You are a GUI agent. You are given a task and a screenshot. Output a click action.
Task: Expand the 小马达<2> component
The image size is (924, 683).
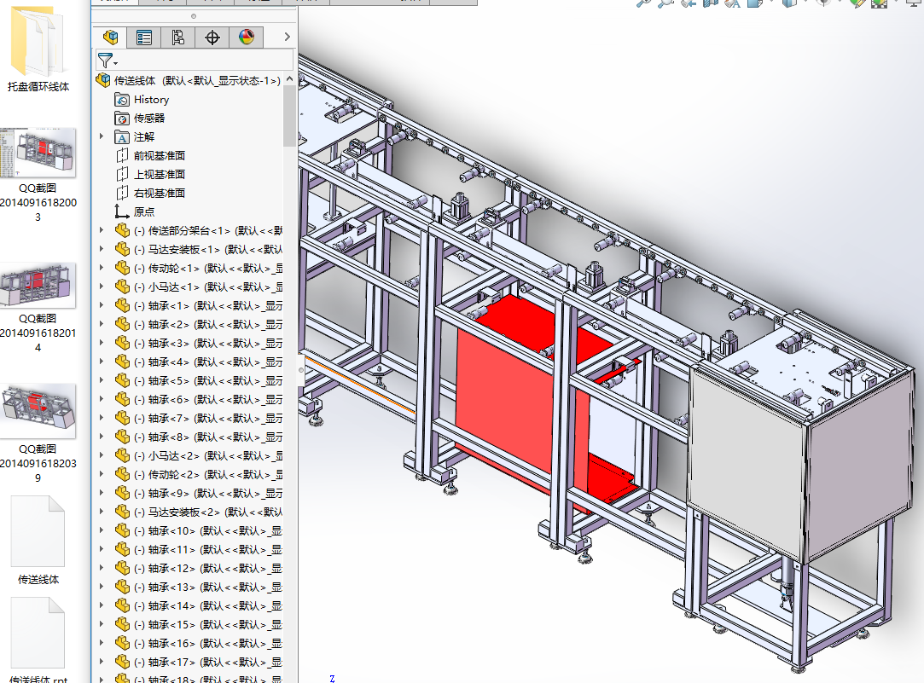coord(102,455)
